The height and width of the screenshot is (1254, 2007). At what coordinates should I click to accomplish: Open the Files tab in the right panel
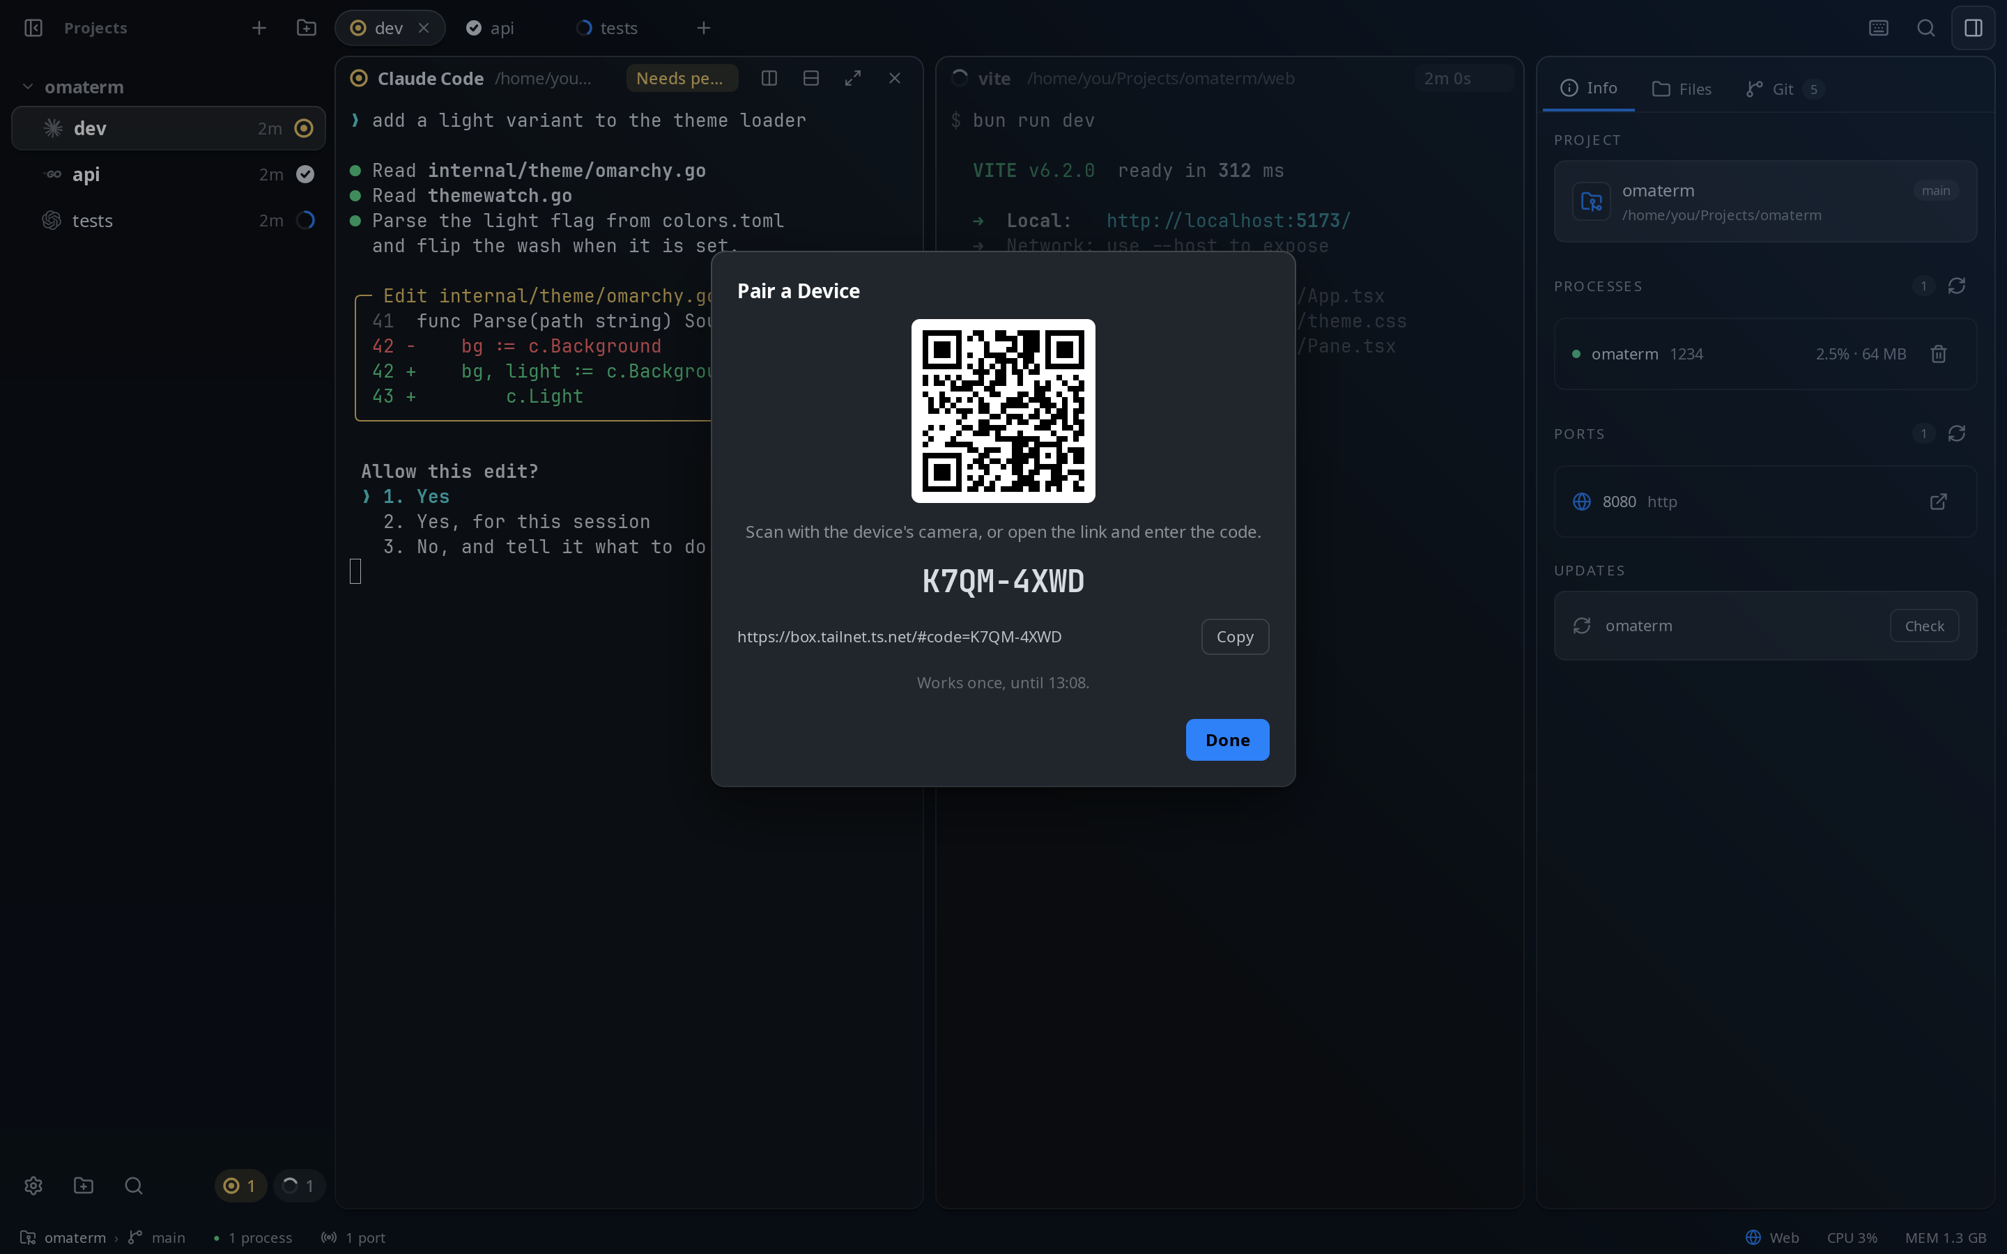(1682, 88)
